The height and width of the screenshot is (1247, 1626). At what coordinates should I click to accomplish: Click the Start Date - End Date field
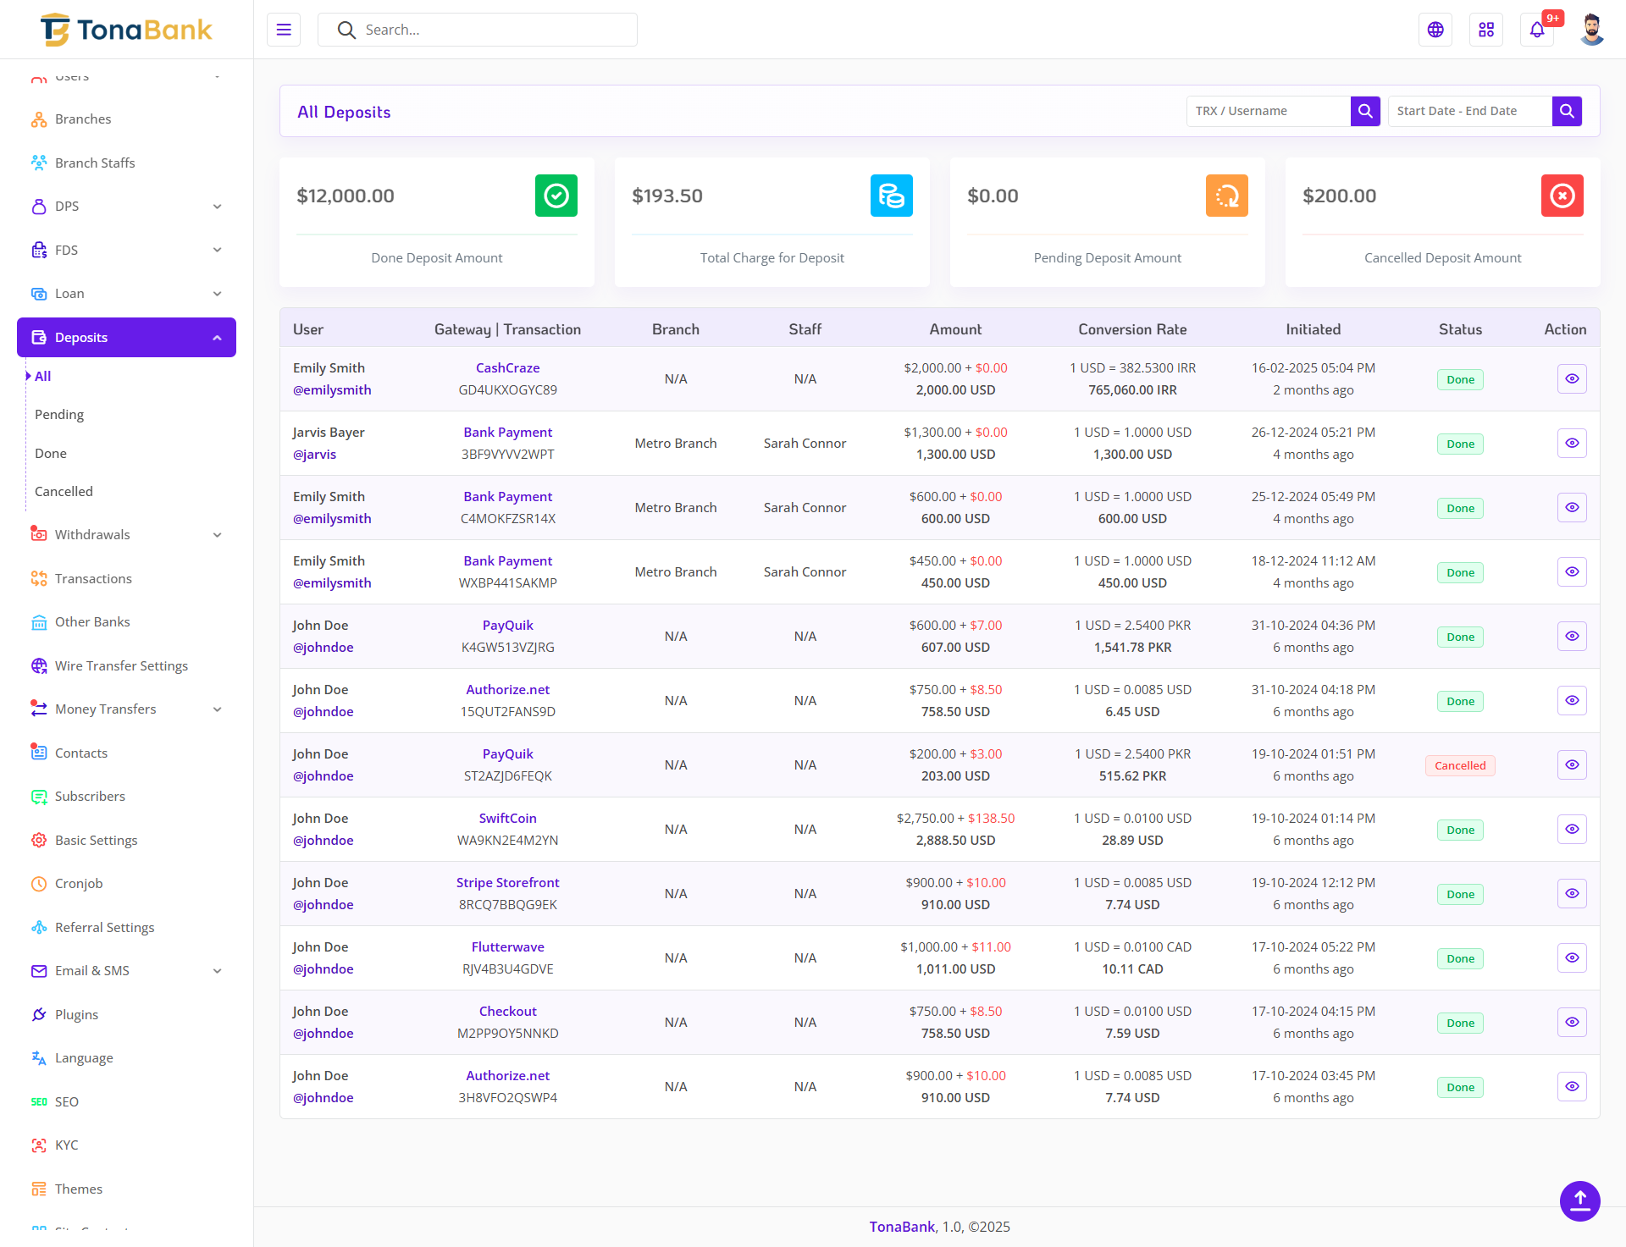tap(1469, 111)
